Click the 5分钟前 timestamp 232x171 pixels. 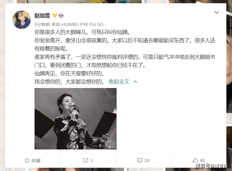point(42,25)
